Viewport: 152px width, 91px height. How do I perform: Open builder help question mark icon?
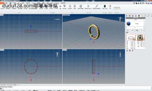132,51
